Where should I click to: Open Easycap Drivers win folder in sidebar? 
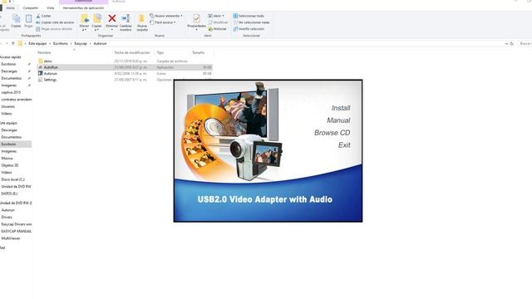pyautogui.click(x=17, y=224)
